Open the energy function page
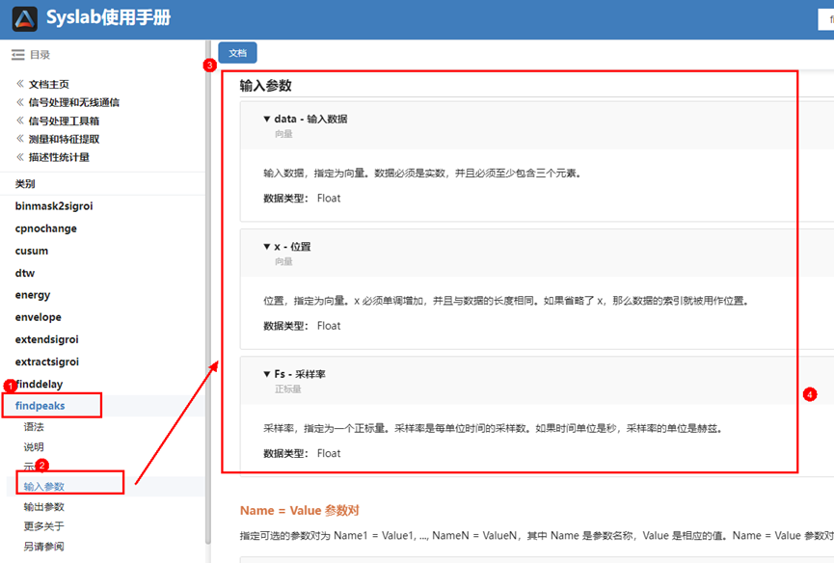The width and height of the screenshot is (834, 563). [33, 295]
